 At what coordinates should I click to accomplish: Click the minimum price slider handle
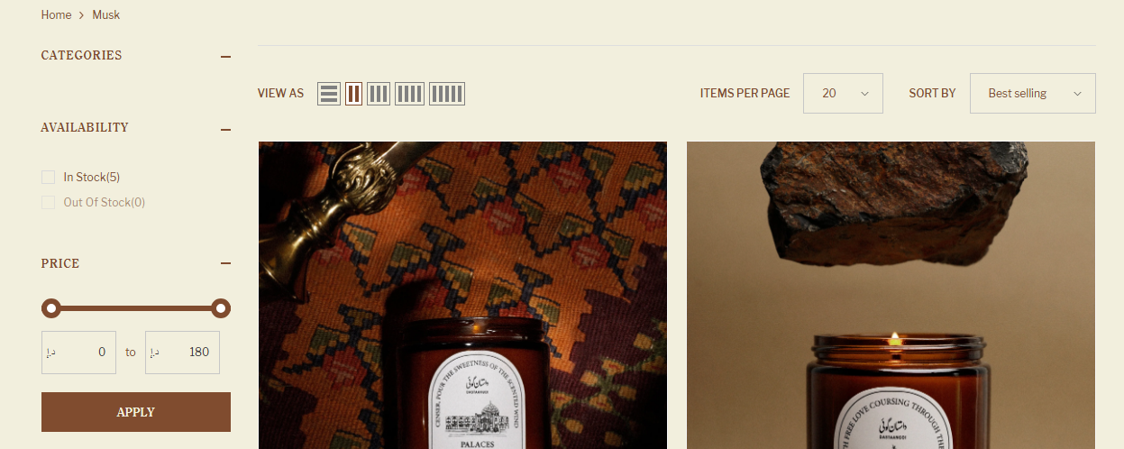(51, 309)
